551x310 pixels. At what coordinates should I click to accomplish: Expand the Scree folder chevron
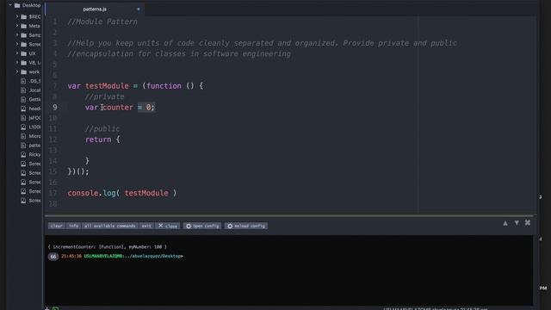point(17,44)
